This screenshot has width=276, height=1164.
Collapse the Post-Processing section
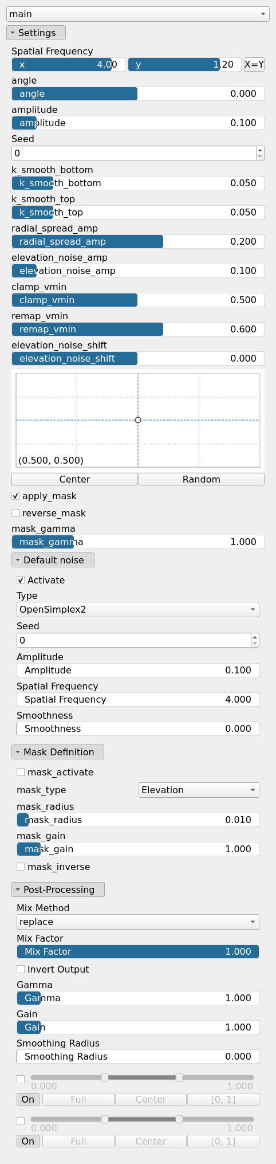point(58,889)
